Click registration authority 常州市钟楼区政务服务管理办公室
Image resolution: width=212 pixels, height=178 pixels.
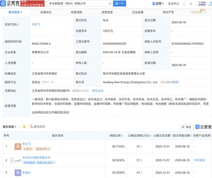(x=124, y=74)
